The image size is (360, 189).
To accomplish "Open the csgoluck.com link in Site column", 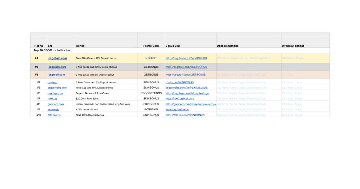I will pos(57,67).
